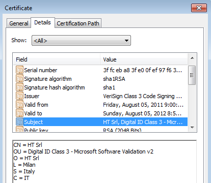Close the Certificate dialog

click(199, 8)
